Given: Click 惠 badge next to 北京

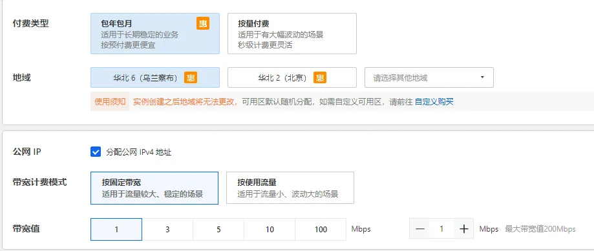Looking at the screenshot, I should point(320,78).
